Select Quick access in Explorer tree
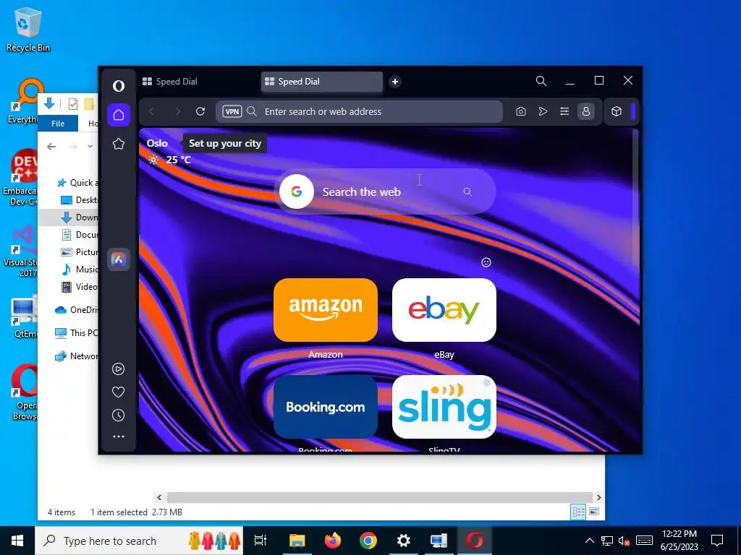The image size is (741, 555). 77,183
